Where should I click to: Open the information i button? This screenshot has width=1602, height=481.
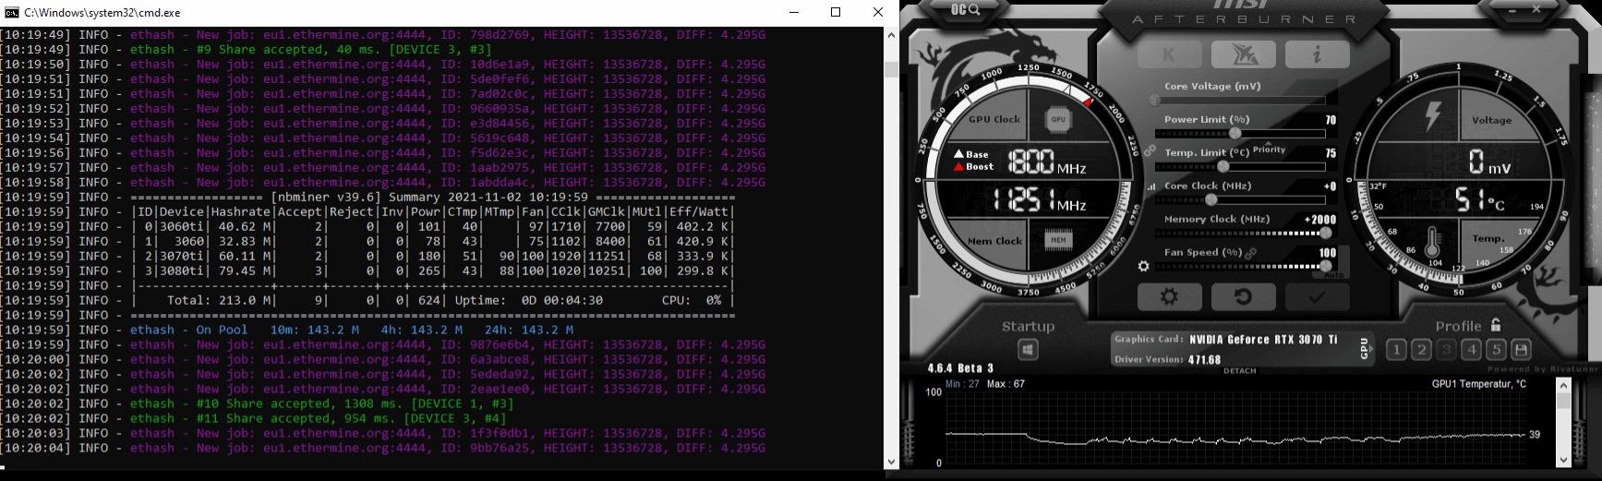click(1317, 54)
